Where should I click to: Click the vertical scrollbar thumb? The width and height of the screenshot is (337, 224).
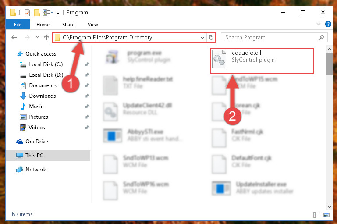329,64
